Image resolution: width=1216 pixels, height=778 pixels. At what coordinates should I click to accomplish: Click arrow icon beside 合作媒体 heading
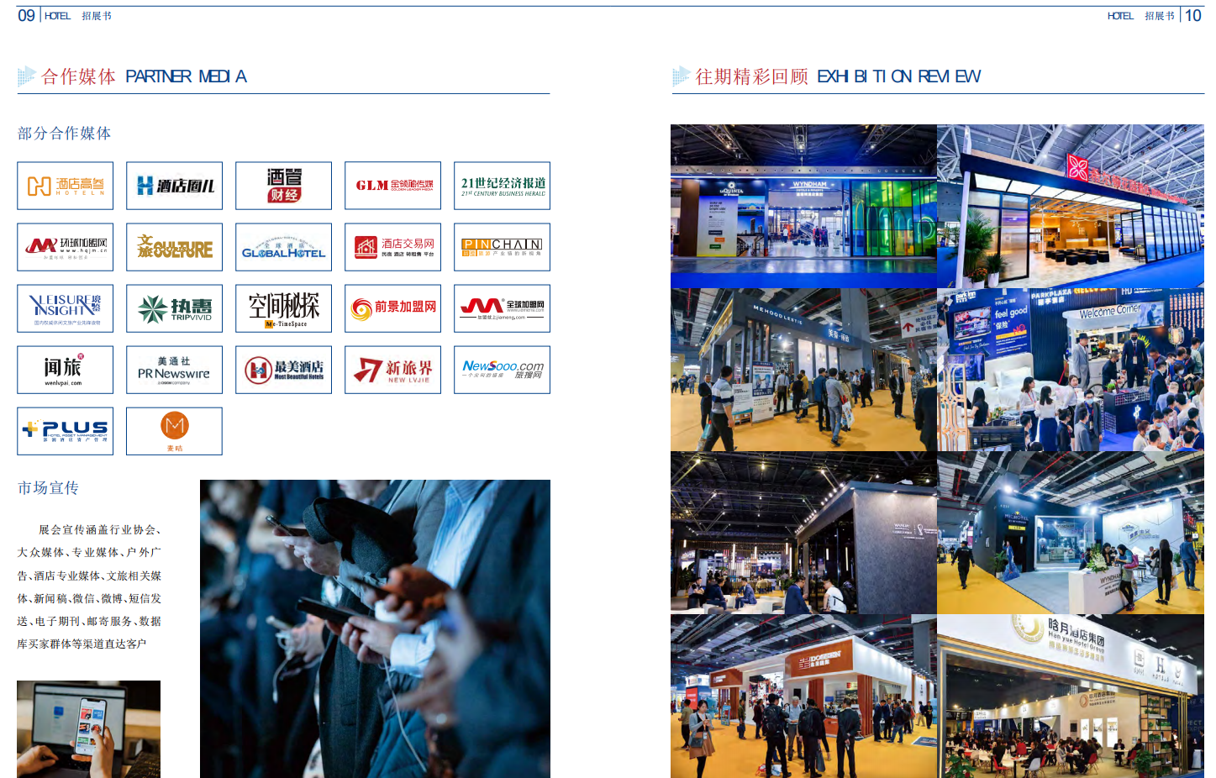tap(26, 76)
